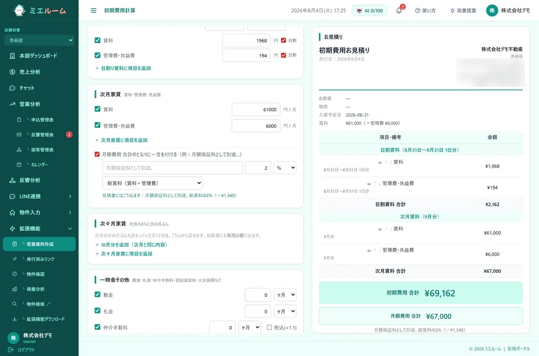The width and height of the screenshot is (539, 356).
Task: Open the hamburger menu beside 初期費用計算
Action: tap(94, 11)
